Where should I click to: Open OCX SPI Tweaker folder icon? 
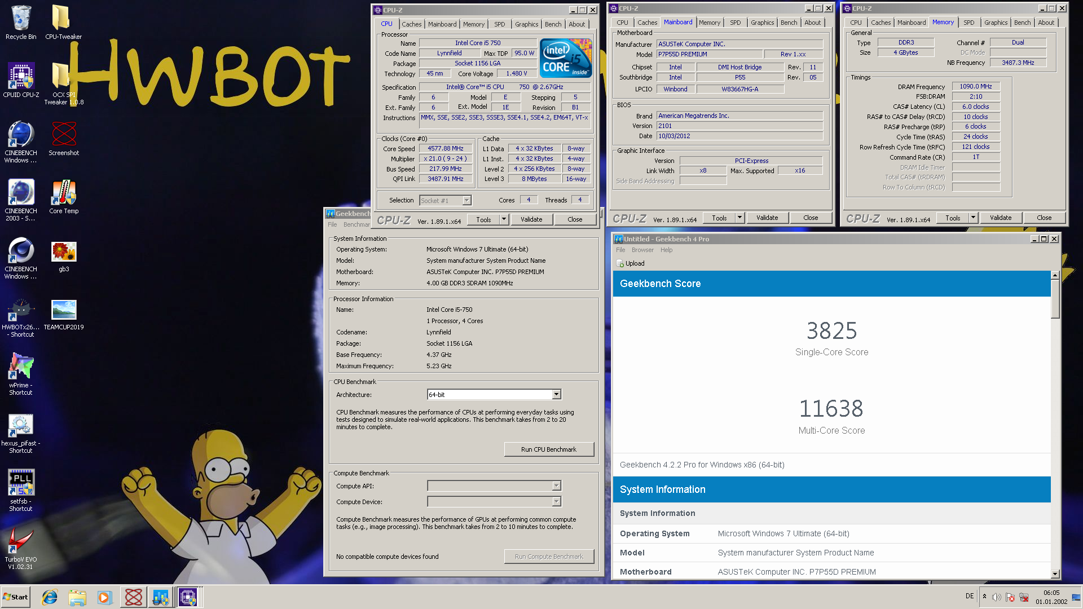point(63,83)
